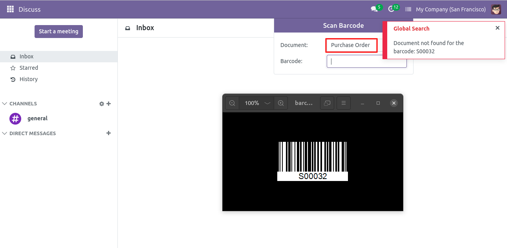Viewport: 507px width, 248px height.
Task: Click the image viewer gallery toggle icon
Action: click(327, 103)
